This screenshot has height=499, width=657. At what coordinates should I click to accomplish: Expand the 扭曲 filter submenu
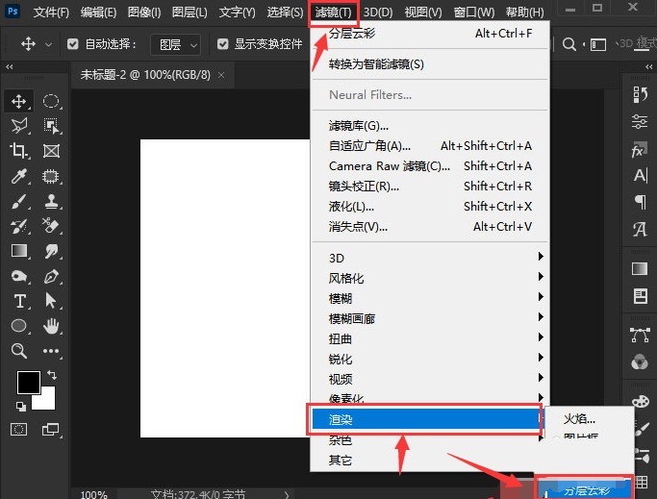(430, 338)
